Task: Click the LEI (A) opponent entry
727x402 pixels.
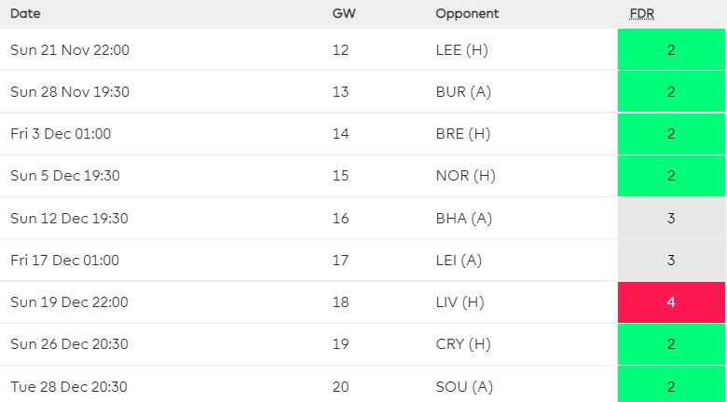Action: click(460, 261)
